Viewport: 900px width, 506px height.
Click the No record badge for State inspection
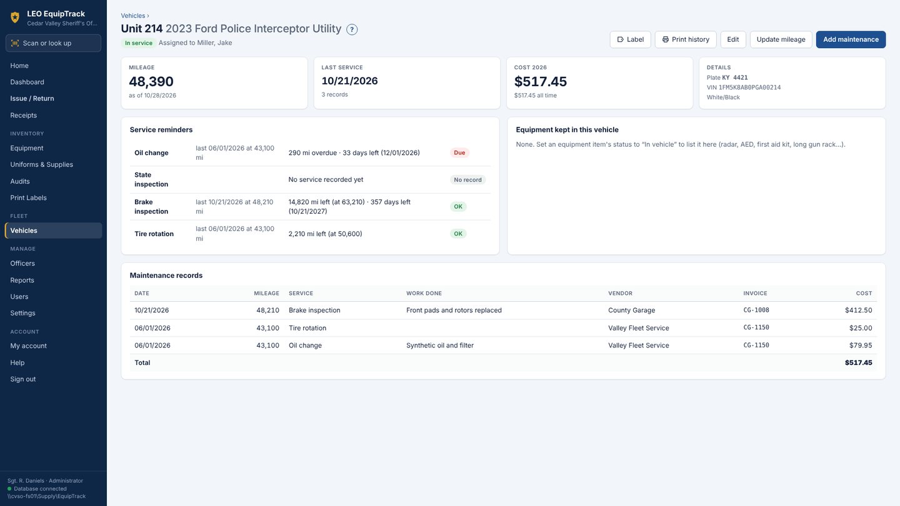pos(467,180)
